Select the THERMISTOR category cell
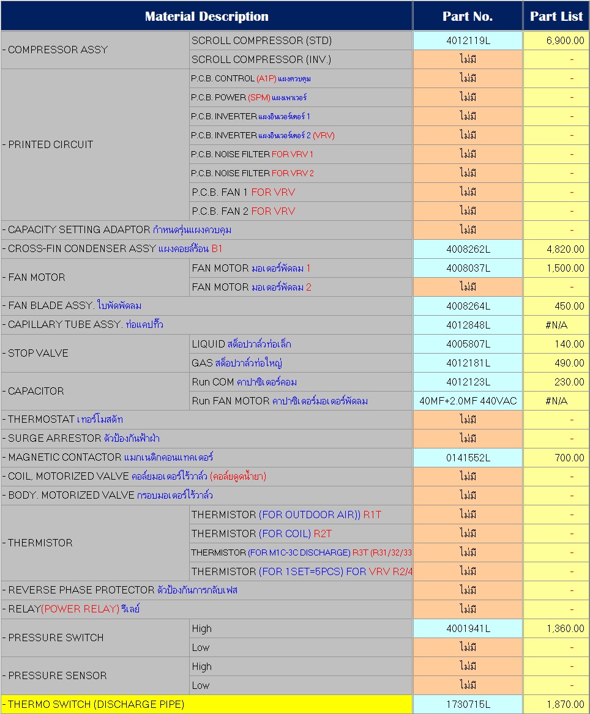Image resolution: width=590 pixels, height=714 pixels. click(x=95, y=543)
